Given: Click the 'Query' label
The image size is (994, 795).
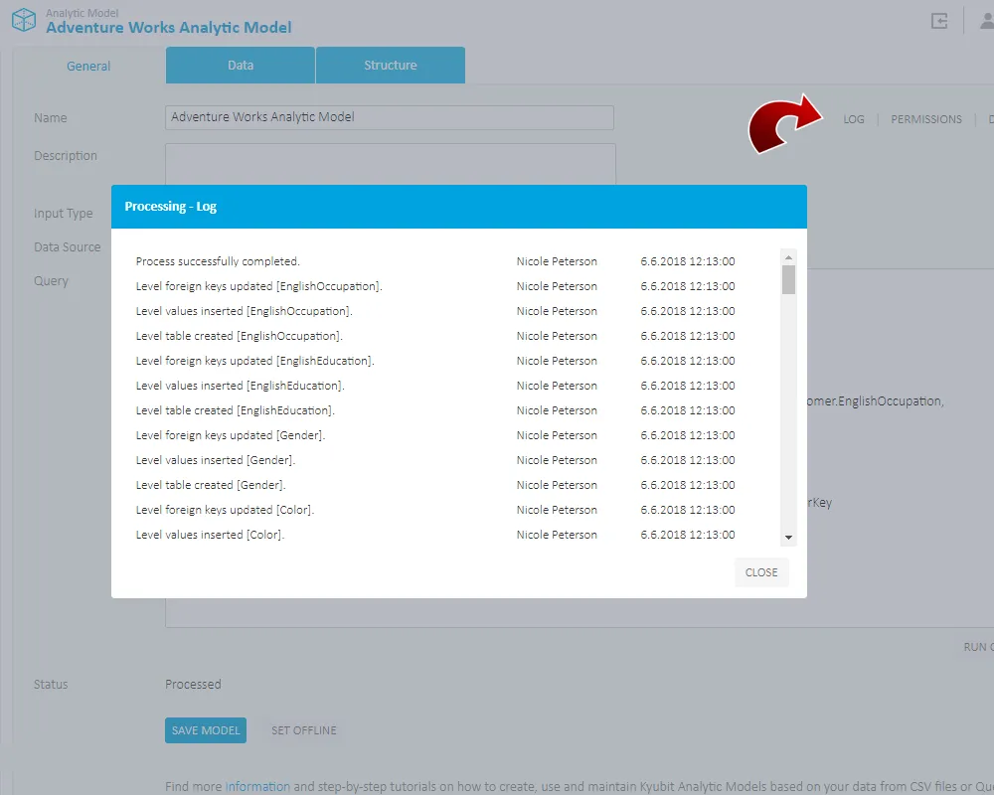Looking at the screenshot, I should 51,281.
